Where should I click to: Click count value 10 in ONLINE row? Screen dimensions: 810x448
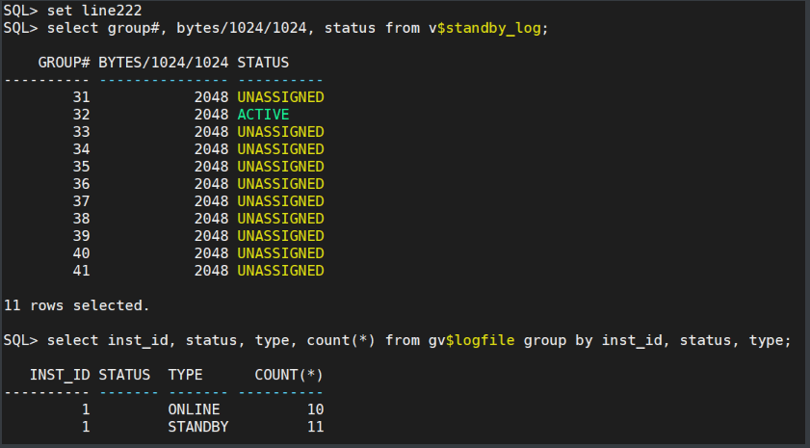pyautogui.click(x=315, y=409)
